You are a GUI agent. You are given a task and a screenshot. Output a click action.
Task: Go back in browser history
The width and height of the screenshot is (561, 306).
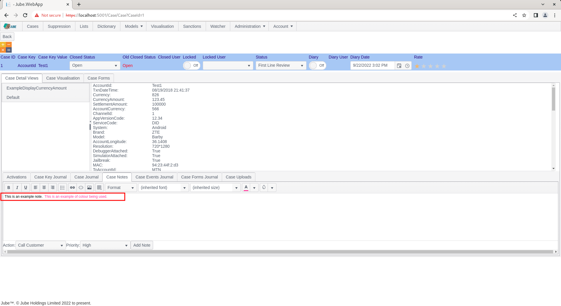6,15
